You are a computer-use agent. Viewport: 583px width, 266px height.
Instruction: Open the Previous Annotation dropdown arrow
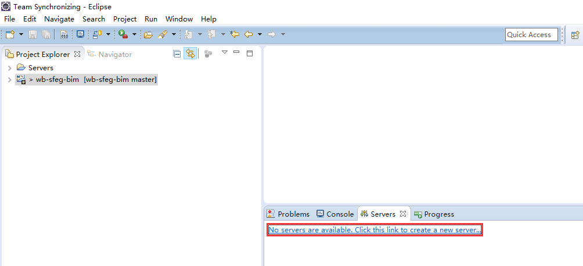223,35
